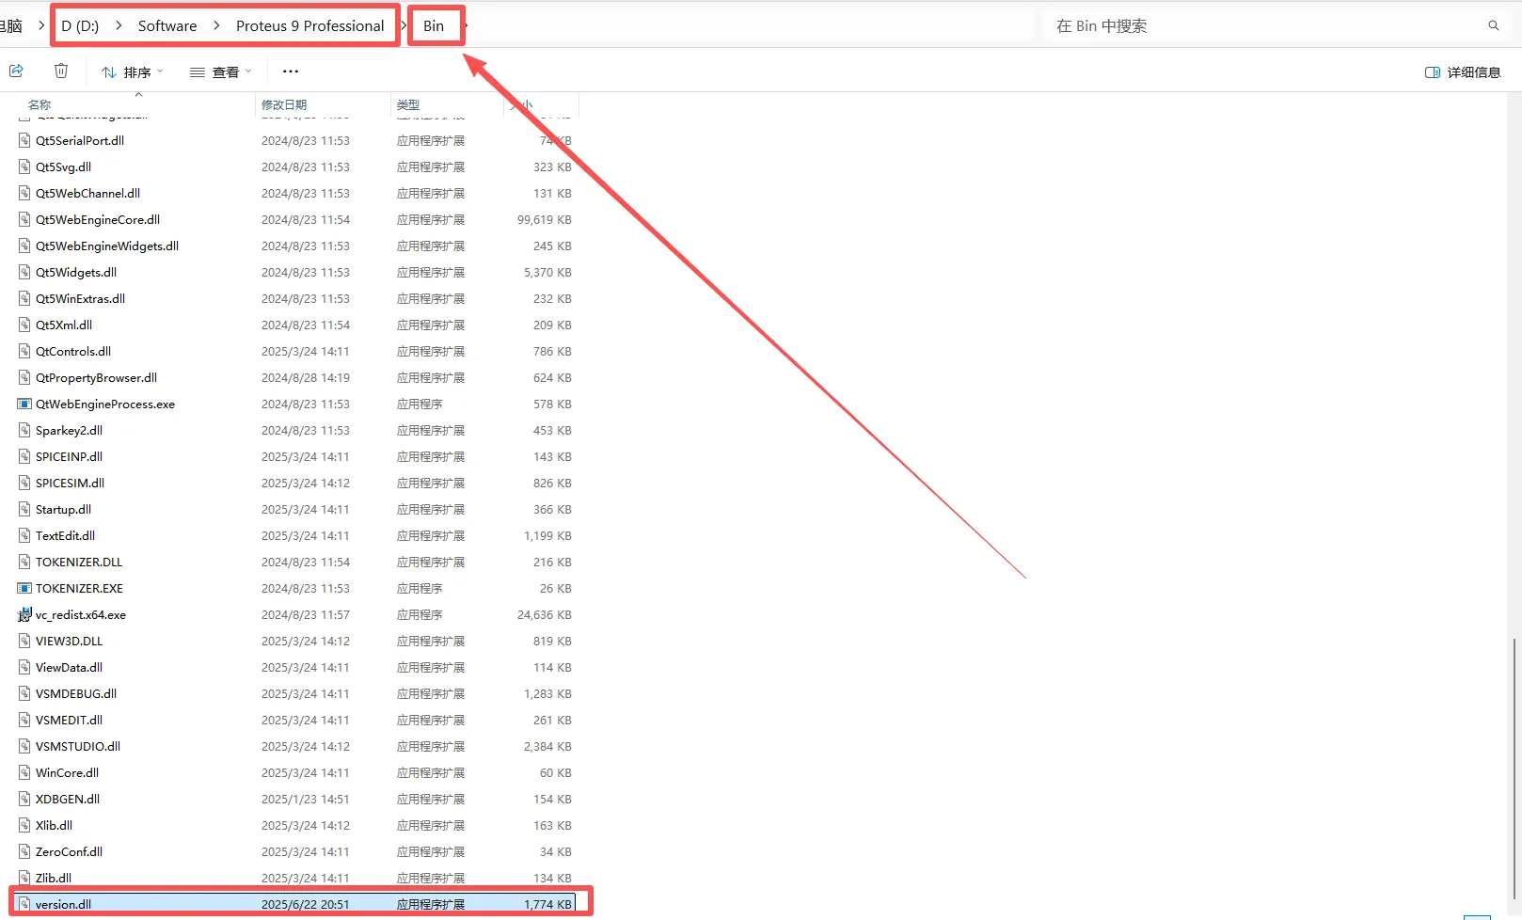
Task: Click the QtPropertyBrowser.dll file name
Action: (96, 377)
